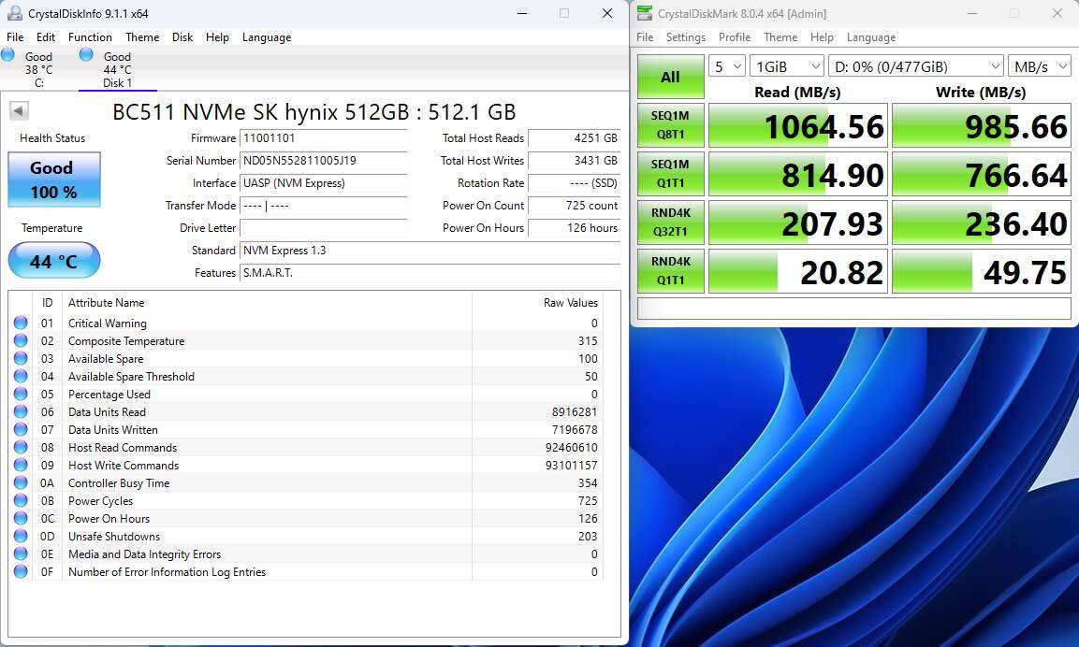Run all benchmarks with All button
1079x647 pixels.
tap(670, 77)
